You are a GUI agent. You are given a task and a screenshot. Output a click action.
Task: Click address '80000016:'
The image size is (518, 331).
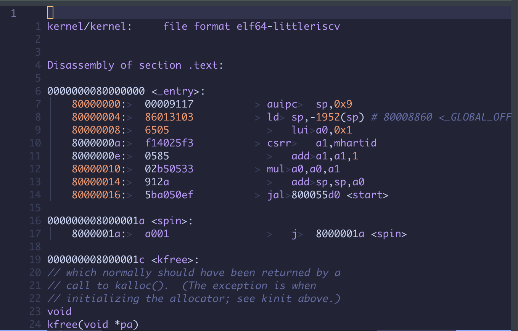tap(99, 195)
